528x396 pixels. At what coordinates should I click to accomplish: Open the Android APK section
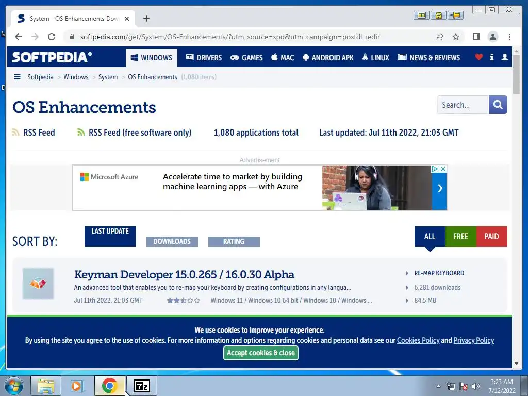click(x=328, y=58)
